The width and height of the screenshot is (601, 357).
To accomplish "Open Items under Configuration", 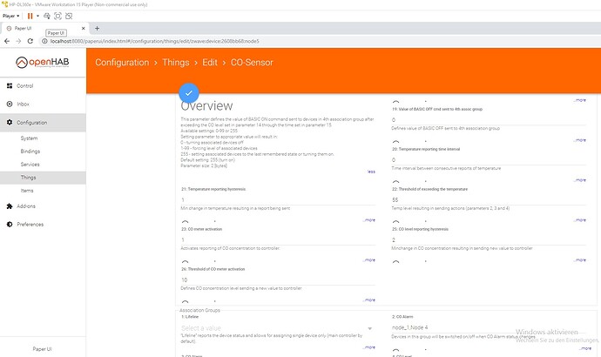I will click(27, 191).
